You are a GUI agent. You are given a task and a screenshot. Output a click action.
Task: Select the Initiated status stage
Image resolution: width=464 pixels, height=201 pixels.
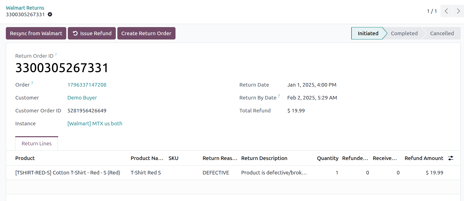(x=368, y=33)
